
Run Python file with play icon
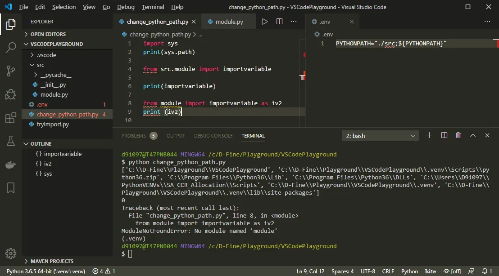point(264,22)
